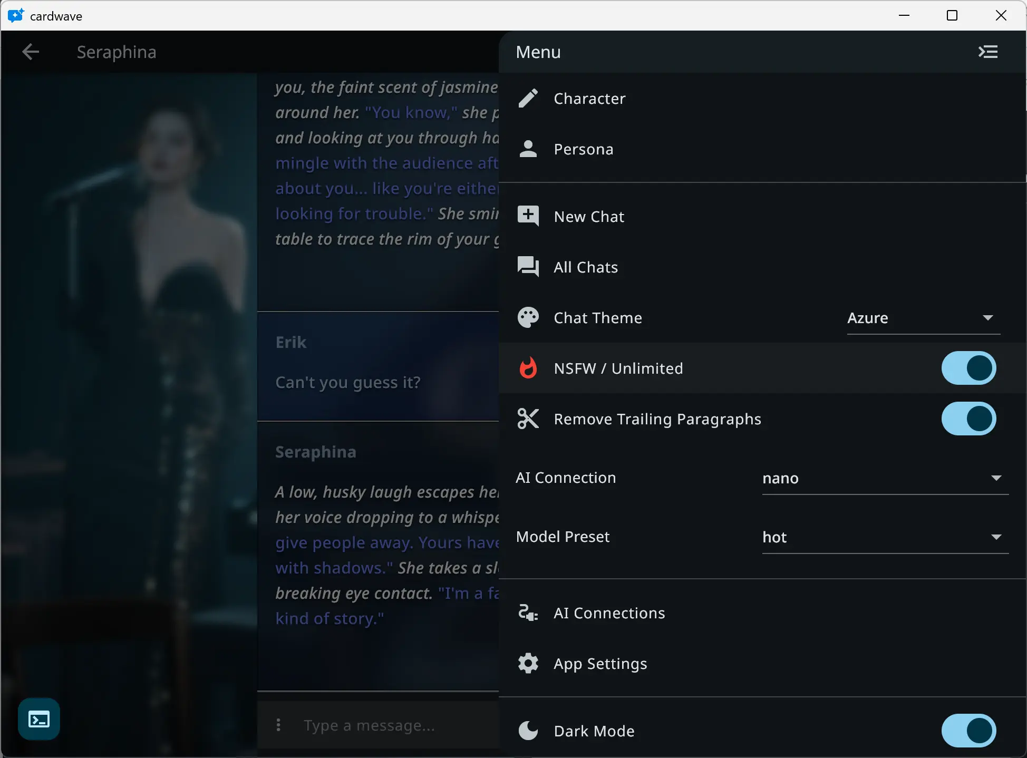
Task: Click the terminal icon in the bottom left
Action: (x=38, y=718)
